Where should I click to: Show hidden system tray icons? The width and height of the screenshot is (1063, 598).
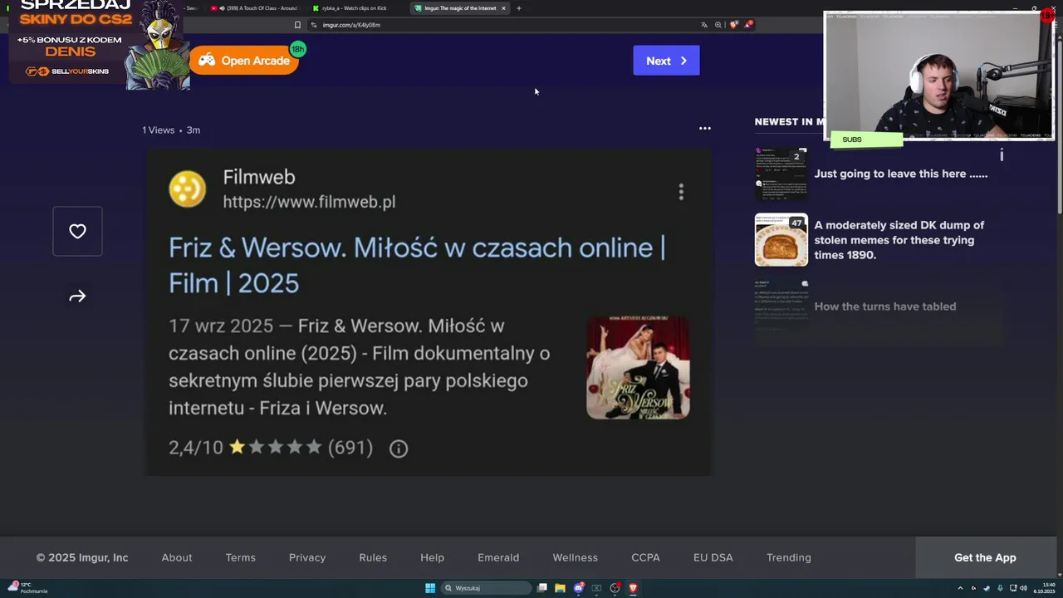[960, 588]
